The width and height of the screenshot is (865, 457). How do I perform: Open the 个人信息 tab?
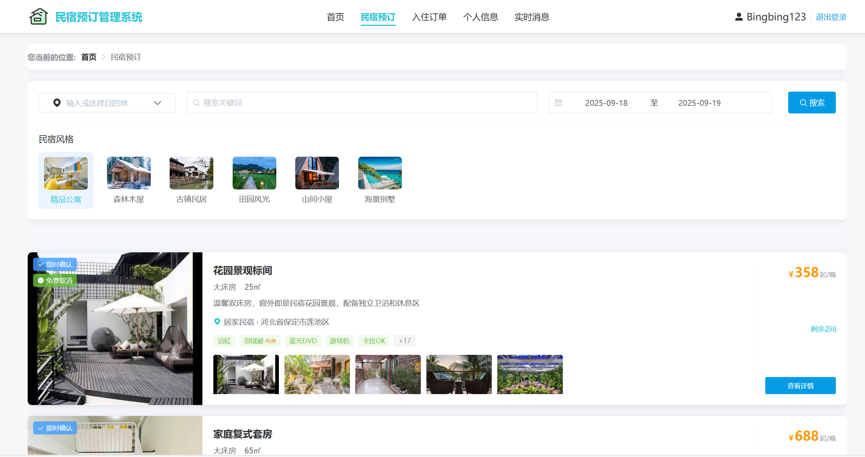click(x=481, y=17)
